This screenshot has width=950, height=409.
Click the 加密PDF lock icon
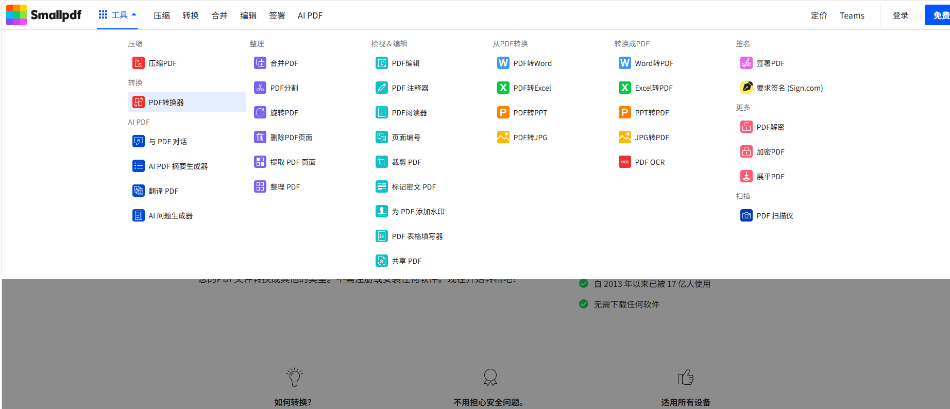[x=747, y=151]
